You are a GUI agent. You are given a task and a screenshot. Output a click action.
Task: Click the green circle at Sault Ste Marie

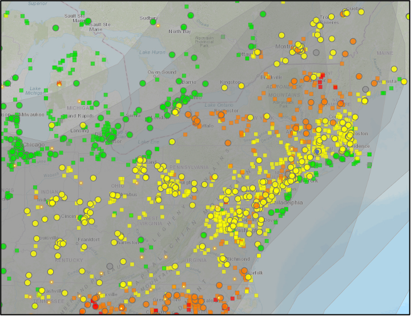[88, 21]
